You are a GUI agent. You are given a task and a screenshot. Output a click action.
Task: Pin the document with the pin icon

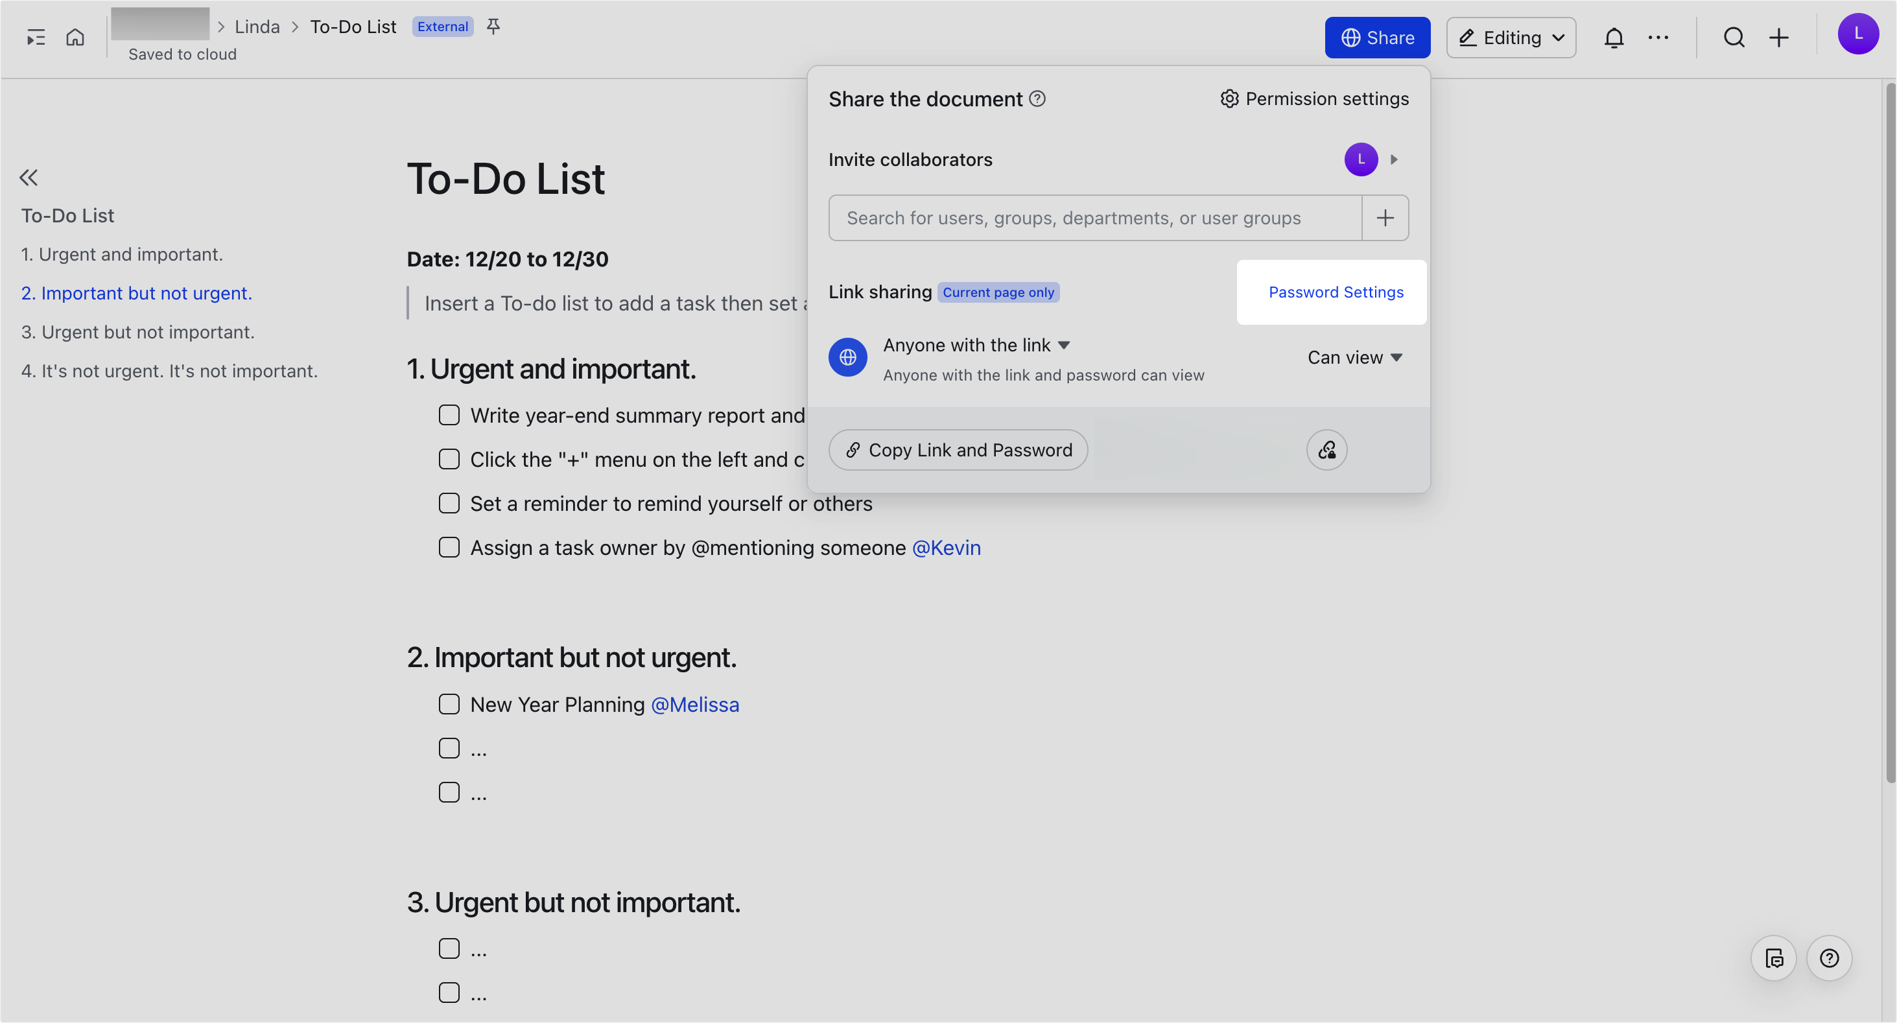(493, 27)
